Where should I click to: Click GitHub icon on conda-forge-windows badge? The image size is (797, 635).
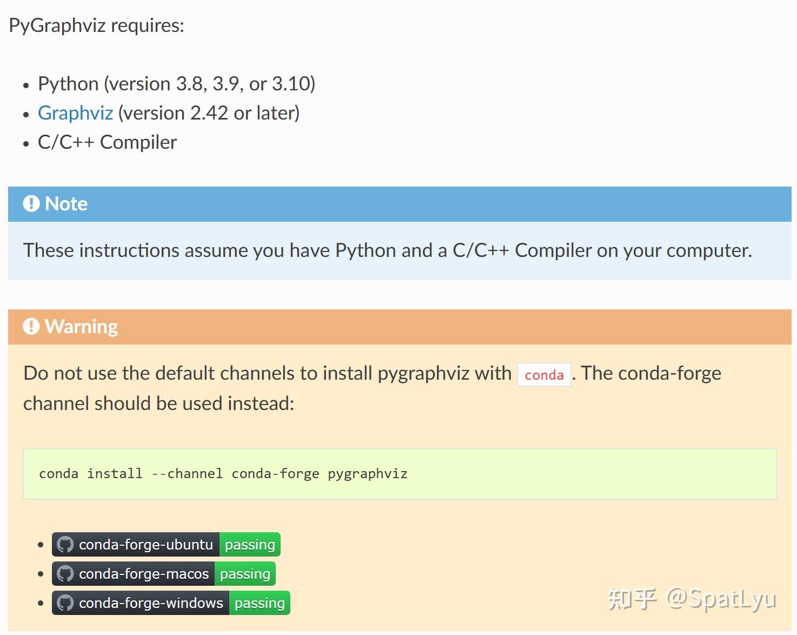pyautogui.click(x=65, y=603)
